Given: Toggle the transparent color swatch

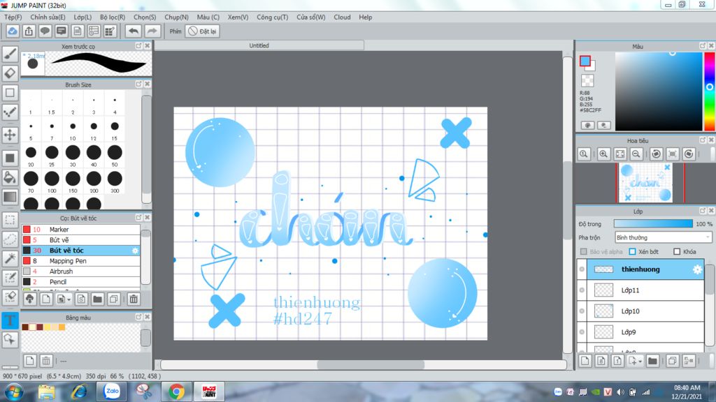Looking at the screenshot, I should [x=587, y=81].
